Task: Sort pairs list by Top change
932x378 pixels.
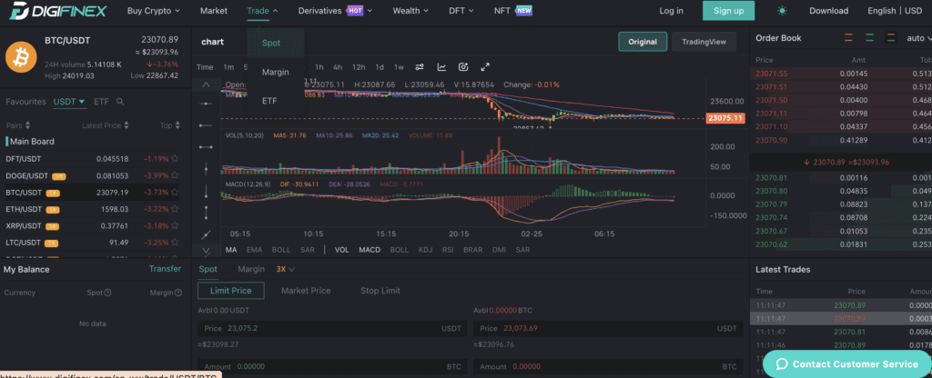Action: click(x=169, y=125)
